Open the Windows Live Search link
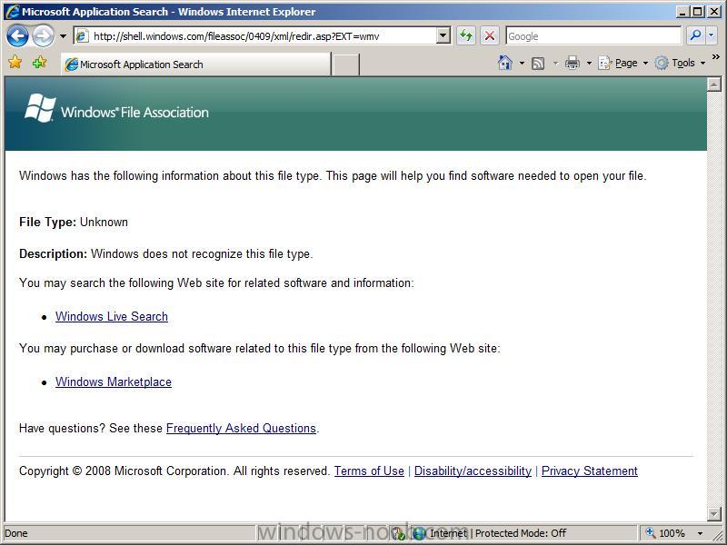This screenshot has height=545, width=727. coord(112,316)
